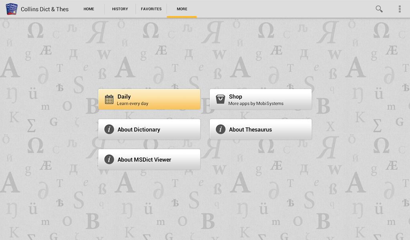This screenshot has width=410, height=240.
Task: Click the 'Collins Dict & Thes' title text
Action: click(x=44, y=9)
